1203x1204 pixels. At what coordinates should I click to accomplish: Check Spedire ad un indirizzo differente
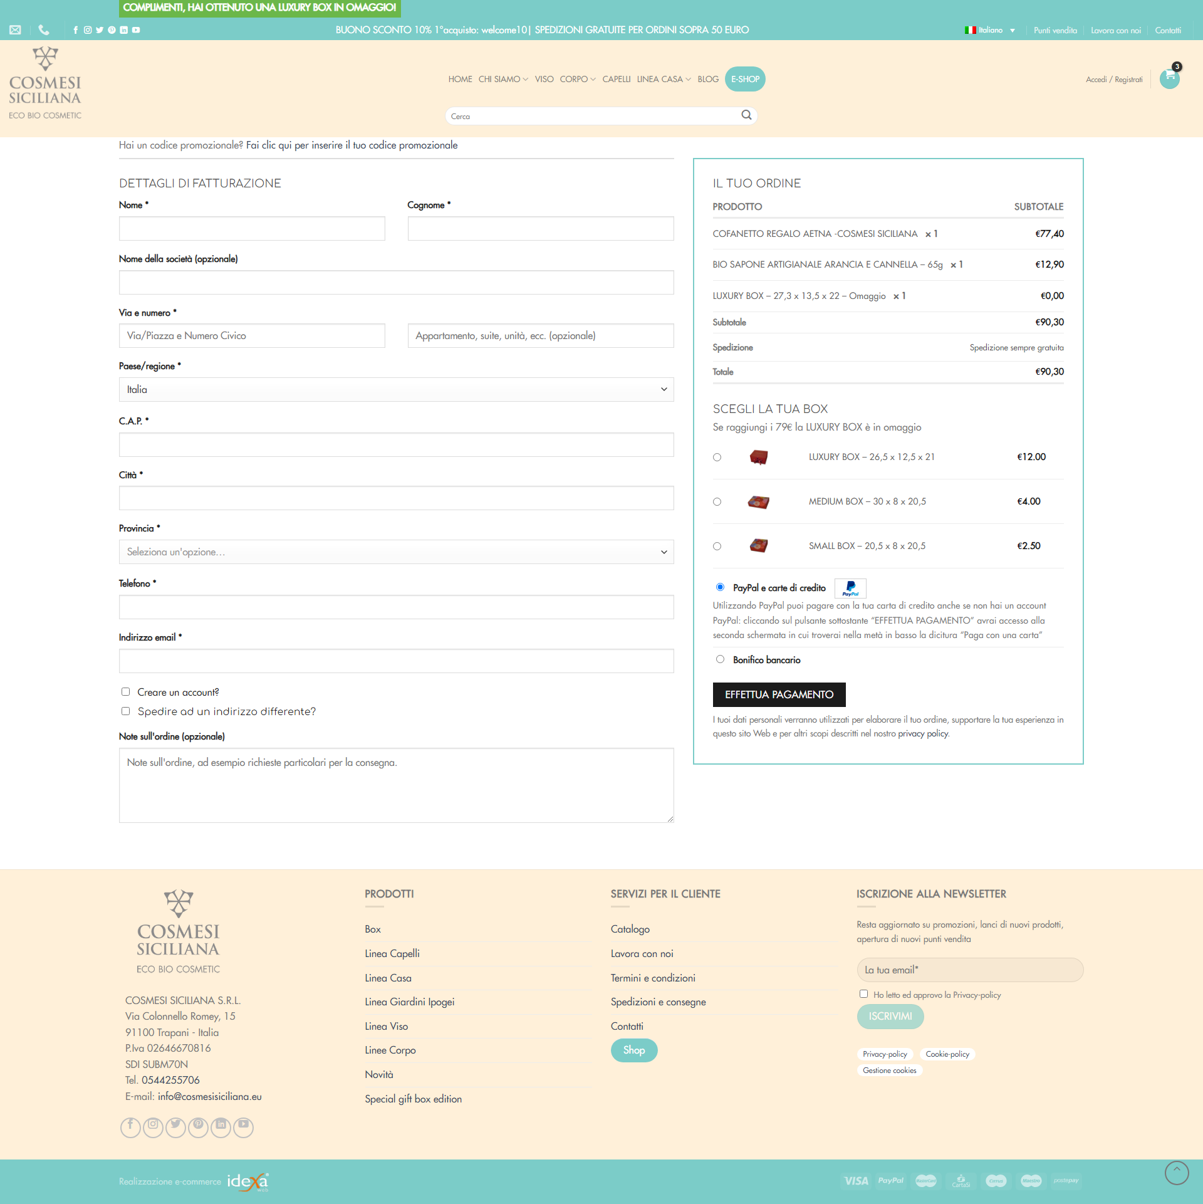tap(125, 711)
